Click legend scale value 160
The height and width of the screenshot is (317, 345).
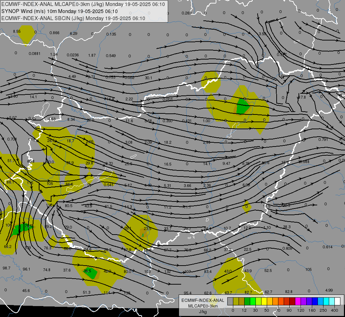[312, 310]
